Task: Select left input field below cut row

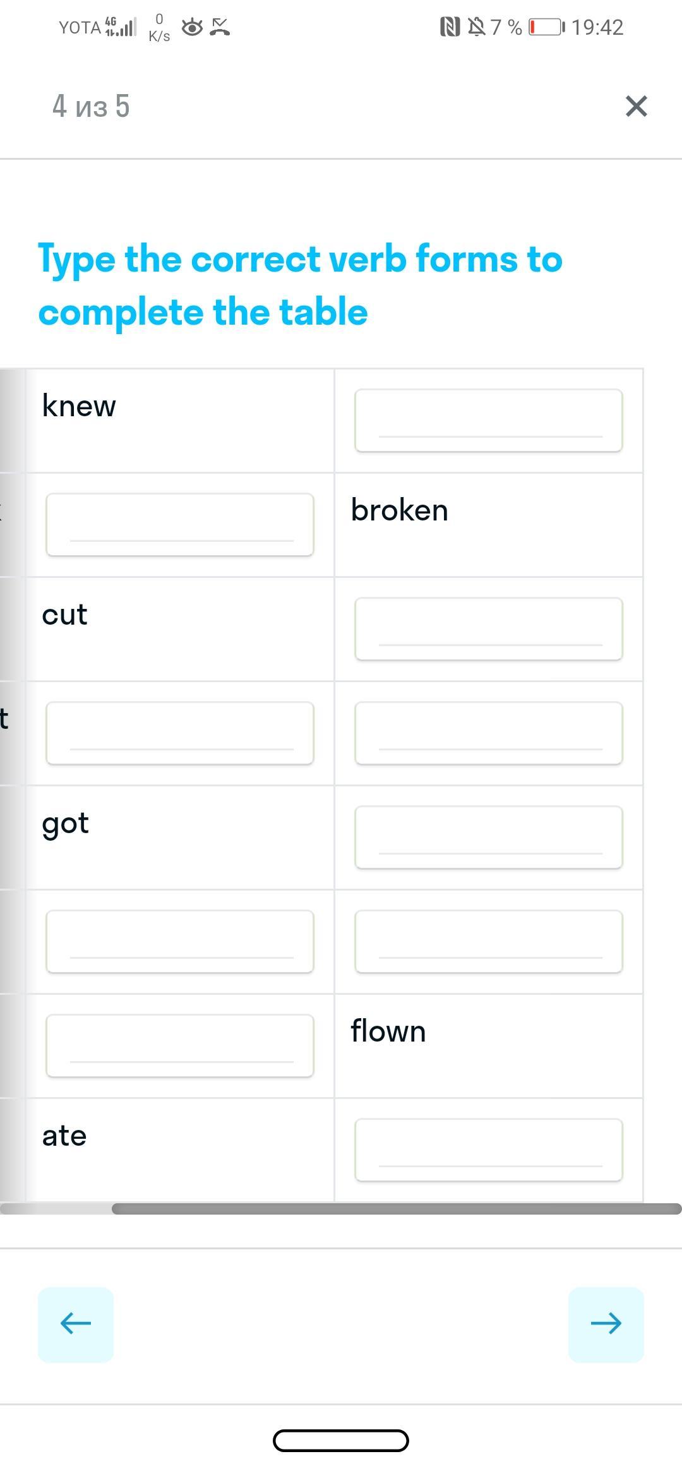Action: pos(180,733)
